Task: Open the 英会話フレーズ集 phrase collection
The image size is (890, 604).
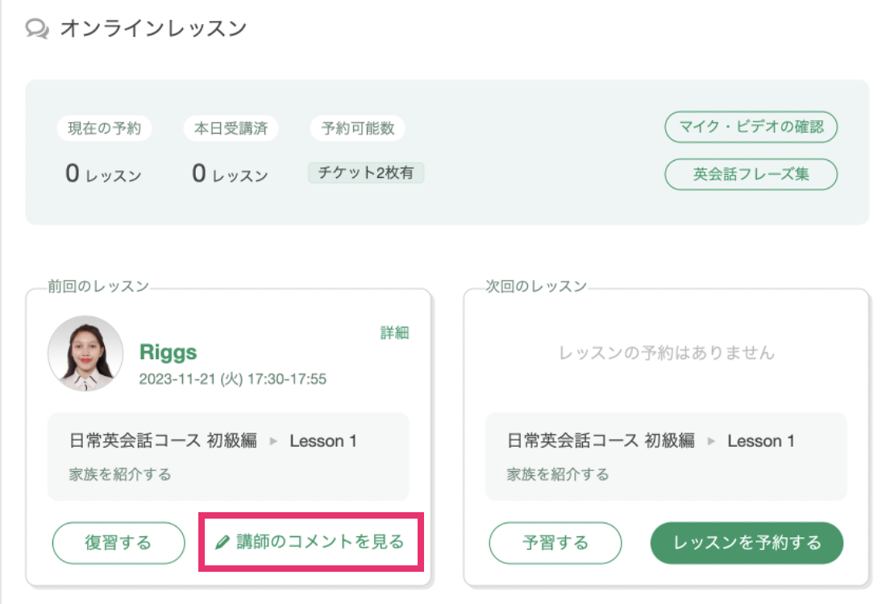Action: (x=751, y=174)
